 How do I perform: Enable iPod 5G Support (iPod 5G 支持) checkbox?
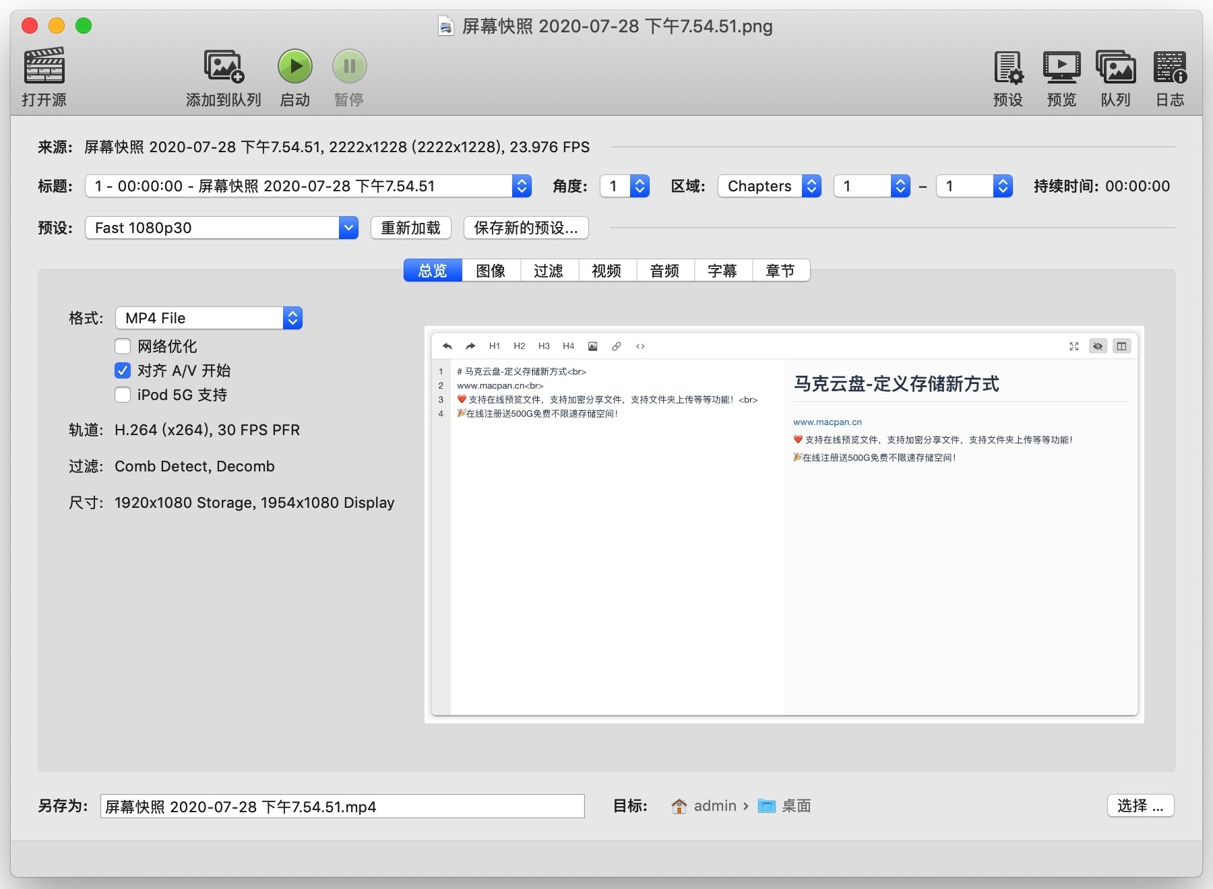(x=123, y=395)
